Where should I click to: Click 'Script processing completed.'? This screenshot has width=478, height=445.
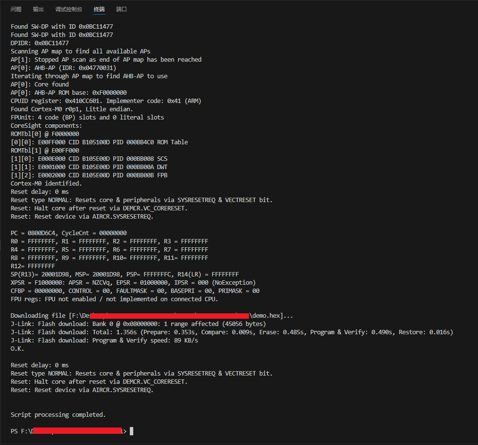[58, 414]
